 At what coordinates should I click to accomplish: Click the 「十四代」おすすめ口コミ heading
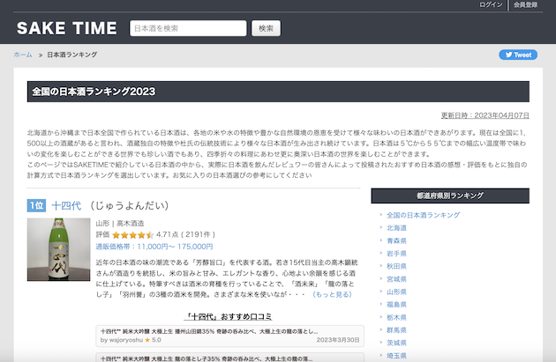click(x=229, y=316)
